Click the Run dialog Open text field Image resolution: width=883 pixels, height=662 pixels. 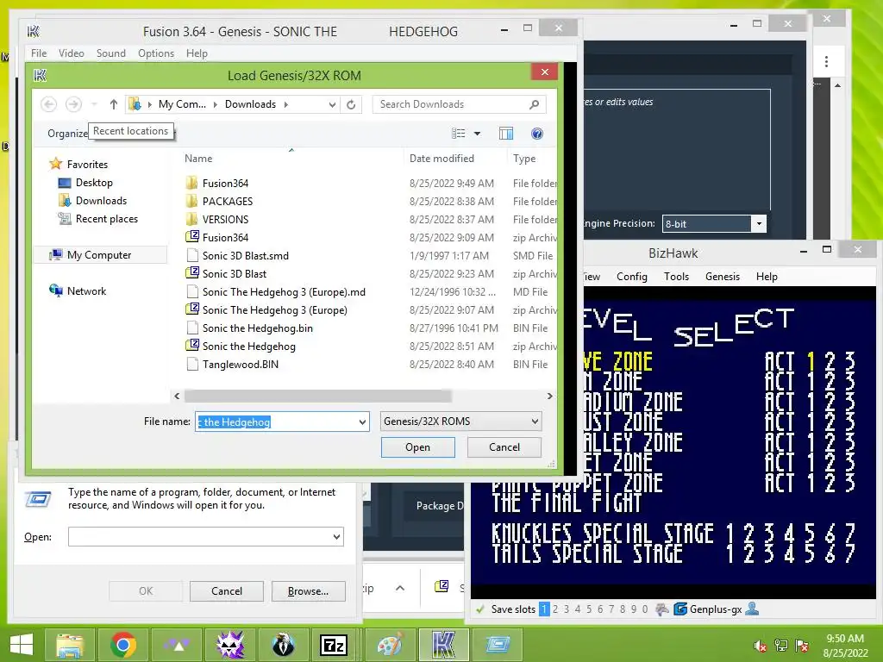coord(206,536)
